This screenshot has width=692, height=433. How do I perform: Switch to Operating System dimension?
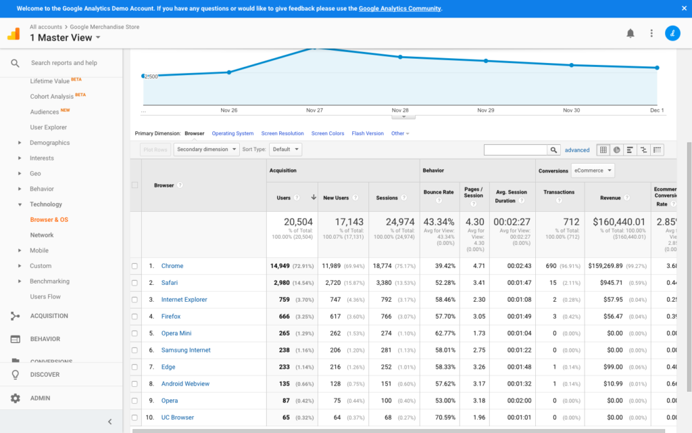pyautogui.click(x=232, y=134)
